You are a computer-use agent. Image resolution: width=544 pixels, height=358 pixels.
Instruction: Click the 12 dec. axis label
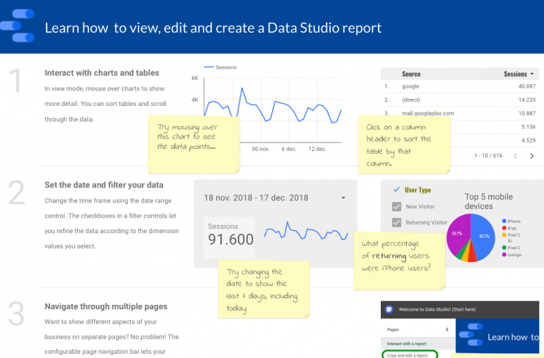coord(317,149)
